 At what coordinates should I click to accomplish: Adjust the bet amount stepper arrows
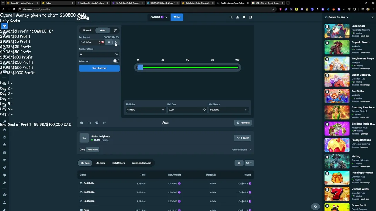(100, 42)
